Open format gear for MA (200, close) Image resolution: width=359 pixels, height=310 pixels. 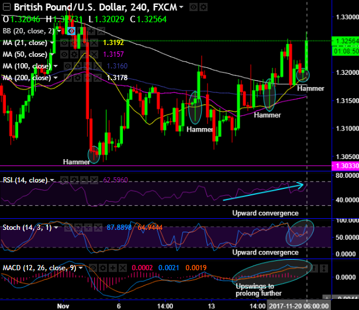click(x=78, y=78)
